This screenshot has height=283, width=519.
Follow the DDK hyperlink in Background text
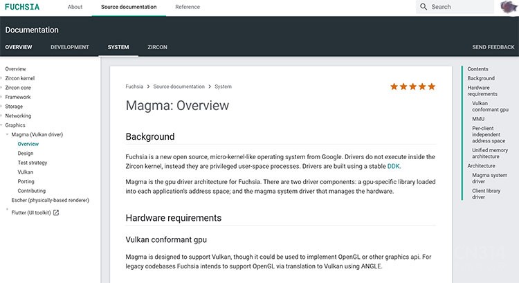click(x=393, y=166)
